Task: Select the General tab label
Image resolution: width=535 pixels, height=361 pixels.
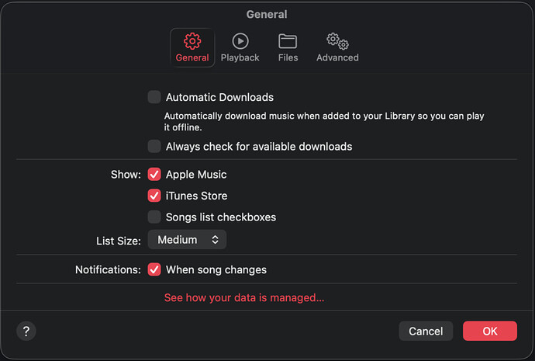Action: pyautogui.click(x=192, y=57)
